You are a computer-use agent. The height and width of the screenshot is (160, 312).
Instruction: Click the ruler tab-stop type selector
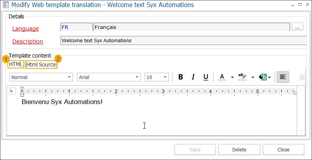12,91
